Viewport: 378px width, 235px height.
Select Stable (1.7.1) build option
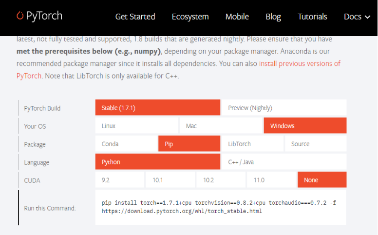point(158,108)
